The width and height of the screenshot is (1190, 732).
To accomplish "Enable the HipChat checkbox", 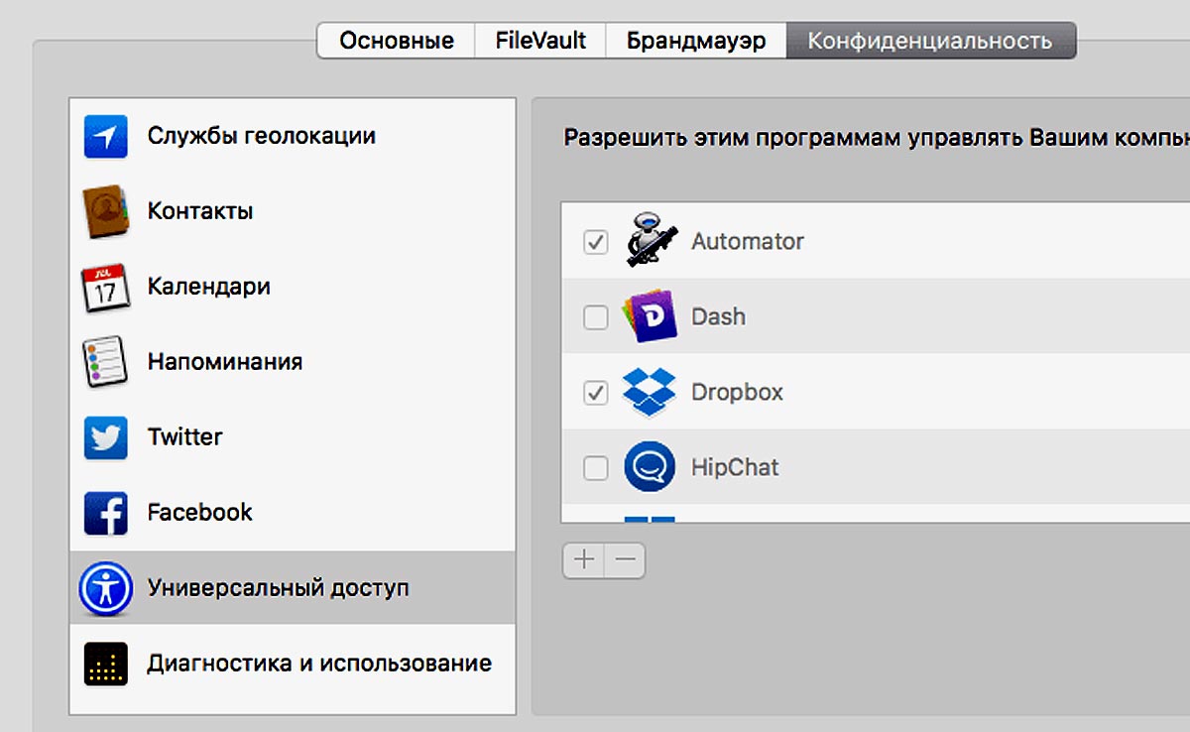I will pyautogui.click(x=595, y=468).
